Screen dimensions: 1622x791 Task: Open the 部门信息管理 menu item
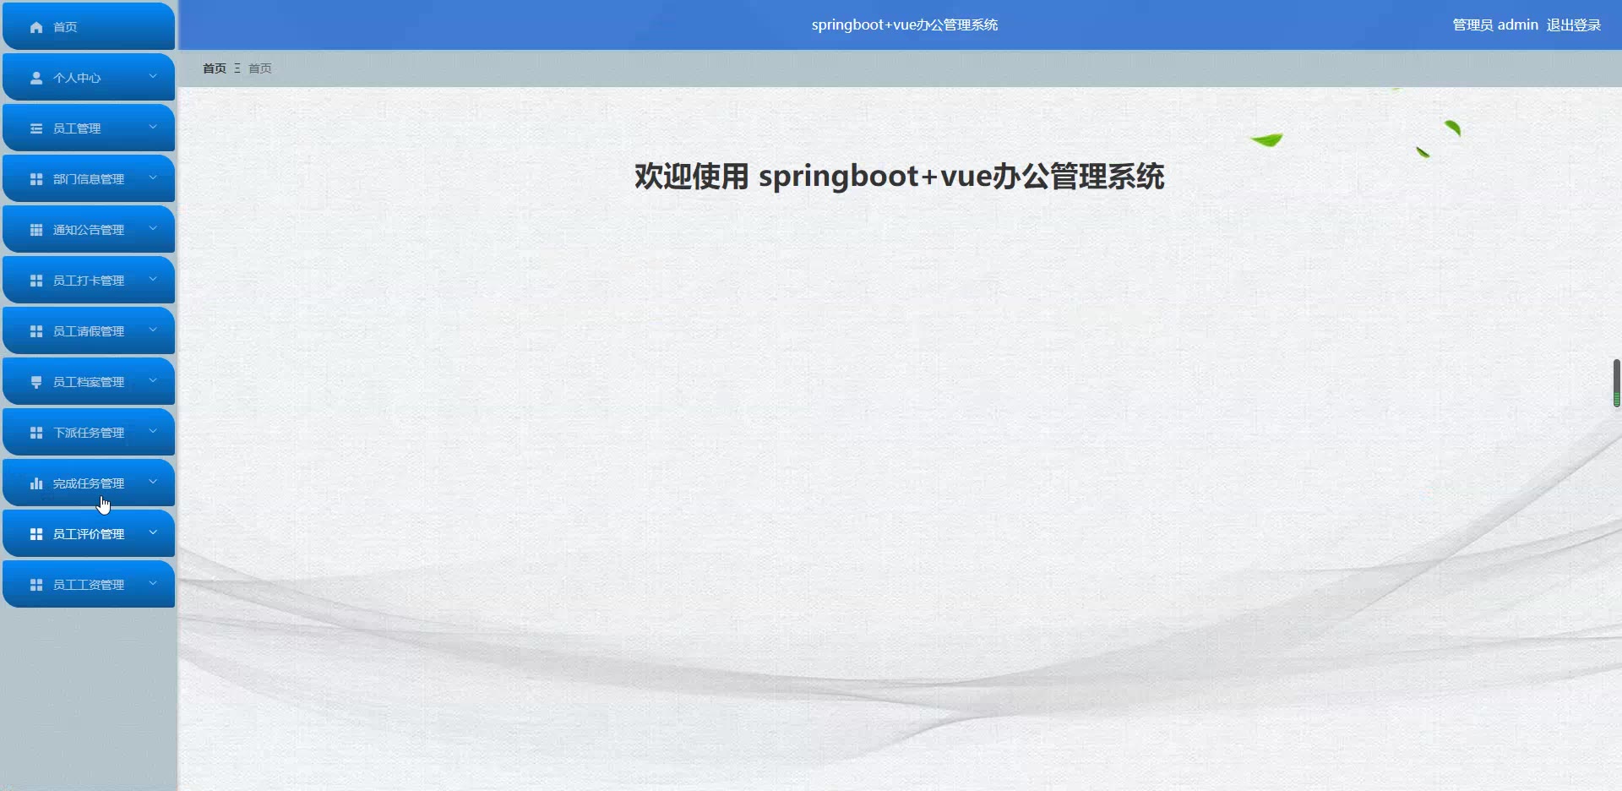click(x=89, y=178)
